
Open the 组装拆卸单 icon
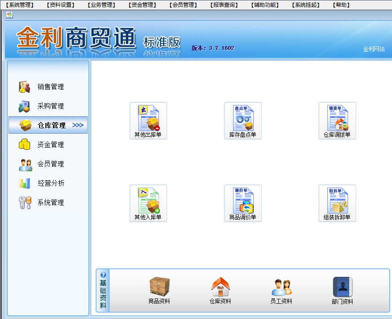click(x=337, y=203)
